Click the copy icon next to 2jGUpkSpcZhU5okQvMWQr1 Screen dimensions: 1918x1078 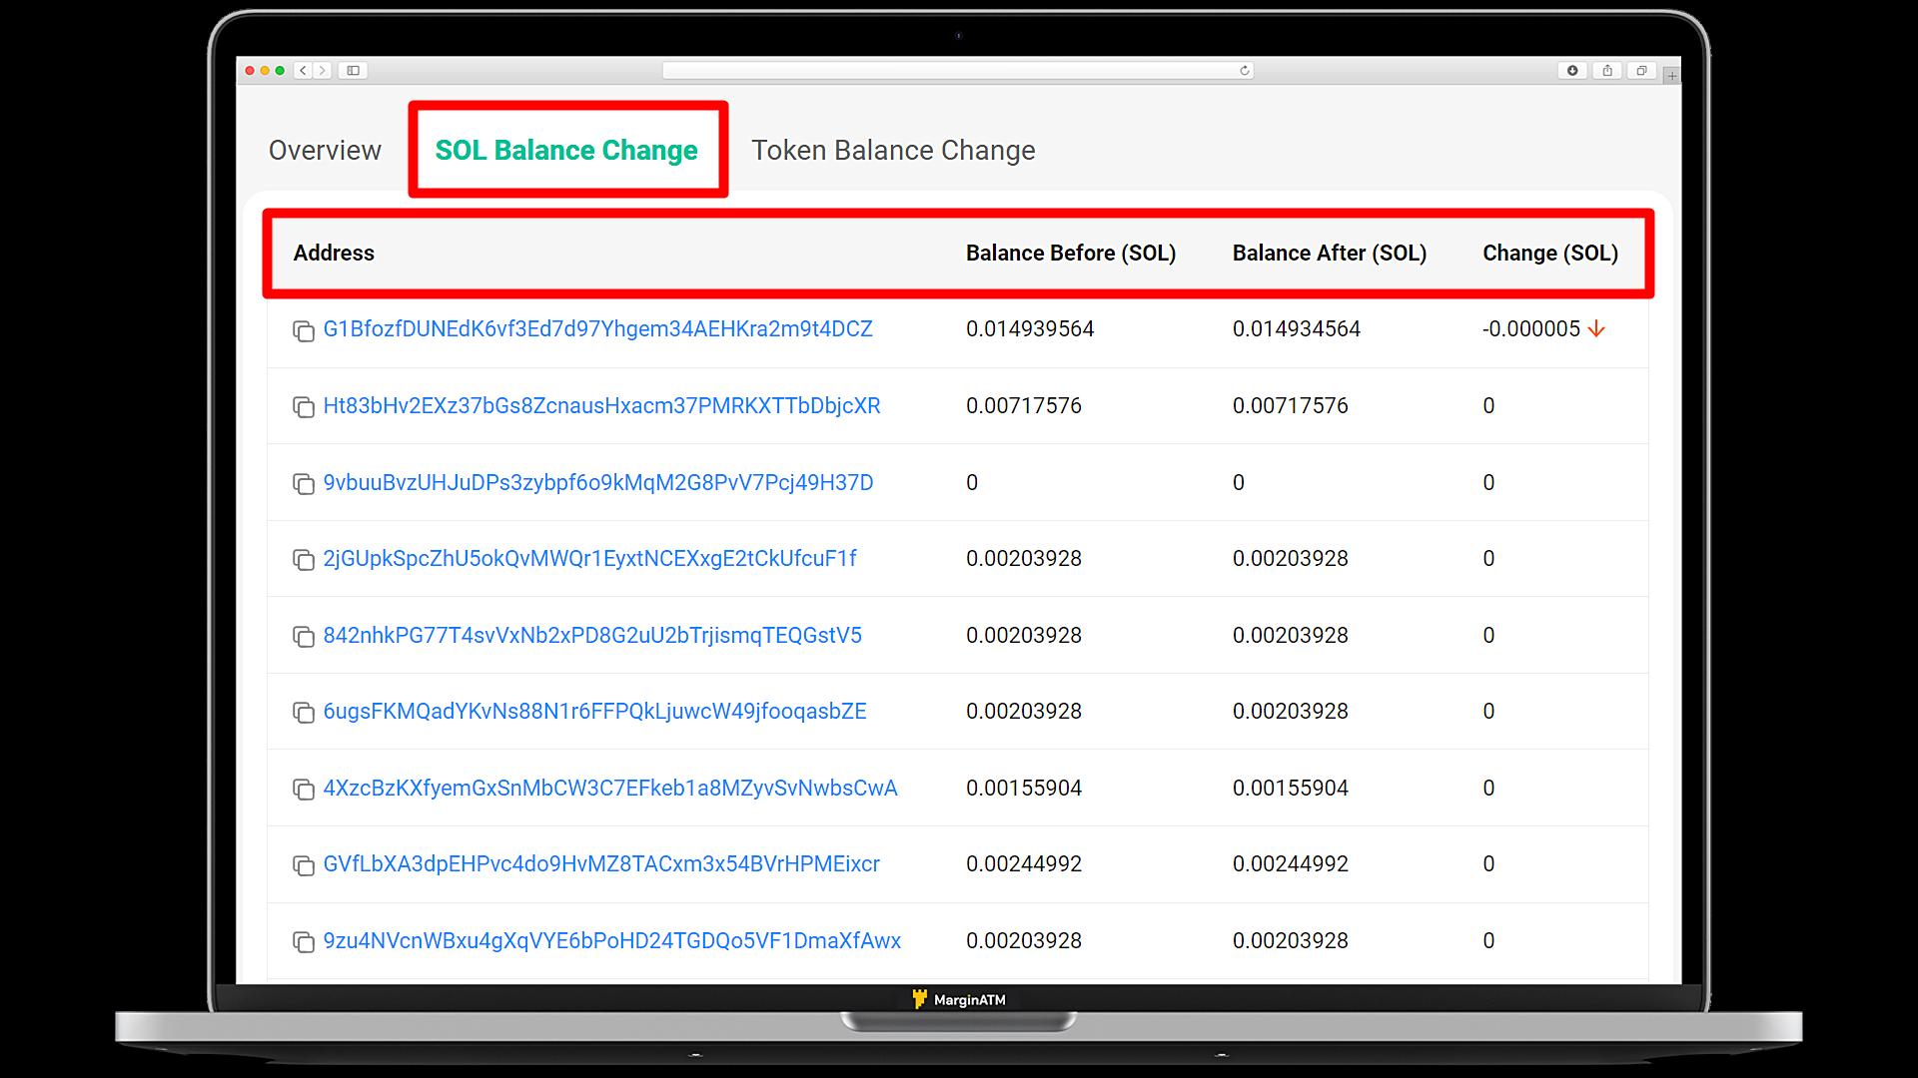point(303,559)
